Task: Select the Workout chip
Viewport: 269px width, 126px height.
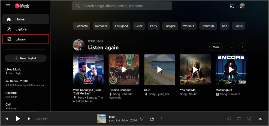Action: coord(189,26)
